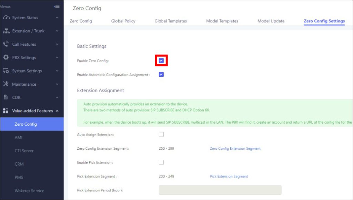Disable the Enable Zero Config checkbox
This screenshot has width=353, height=200.
click(x=161, y=60)
